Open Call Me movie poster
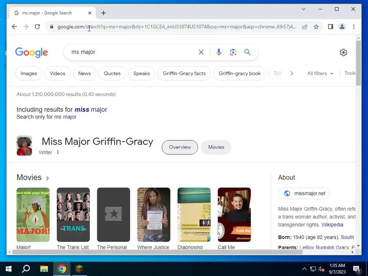Image resolution: width=368 pixels, height=276 pixels. point(234,215)
